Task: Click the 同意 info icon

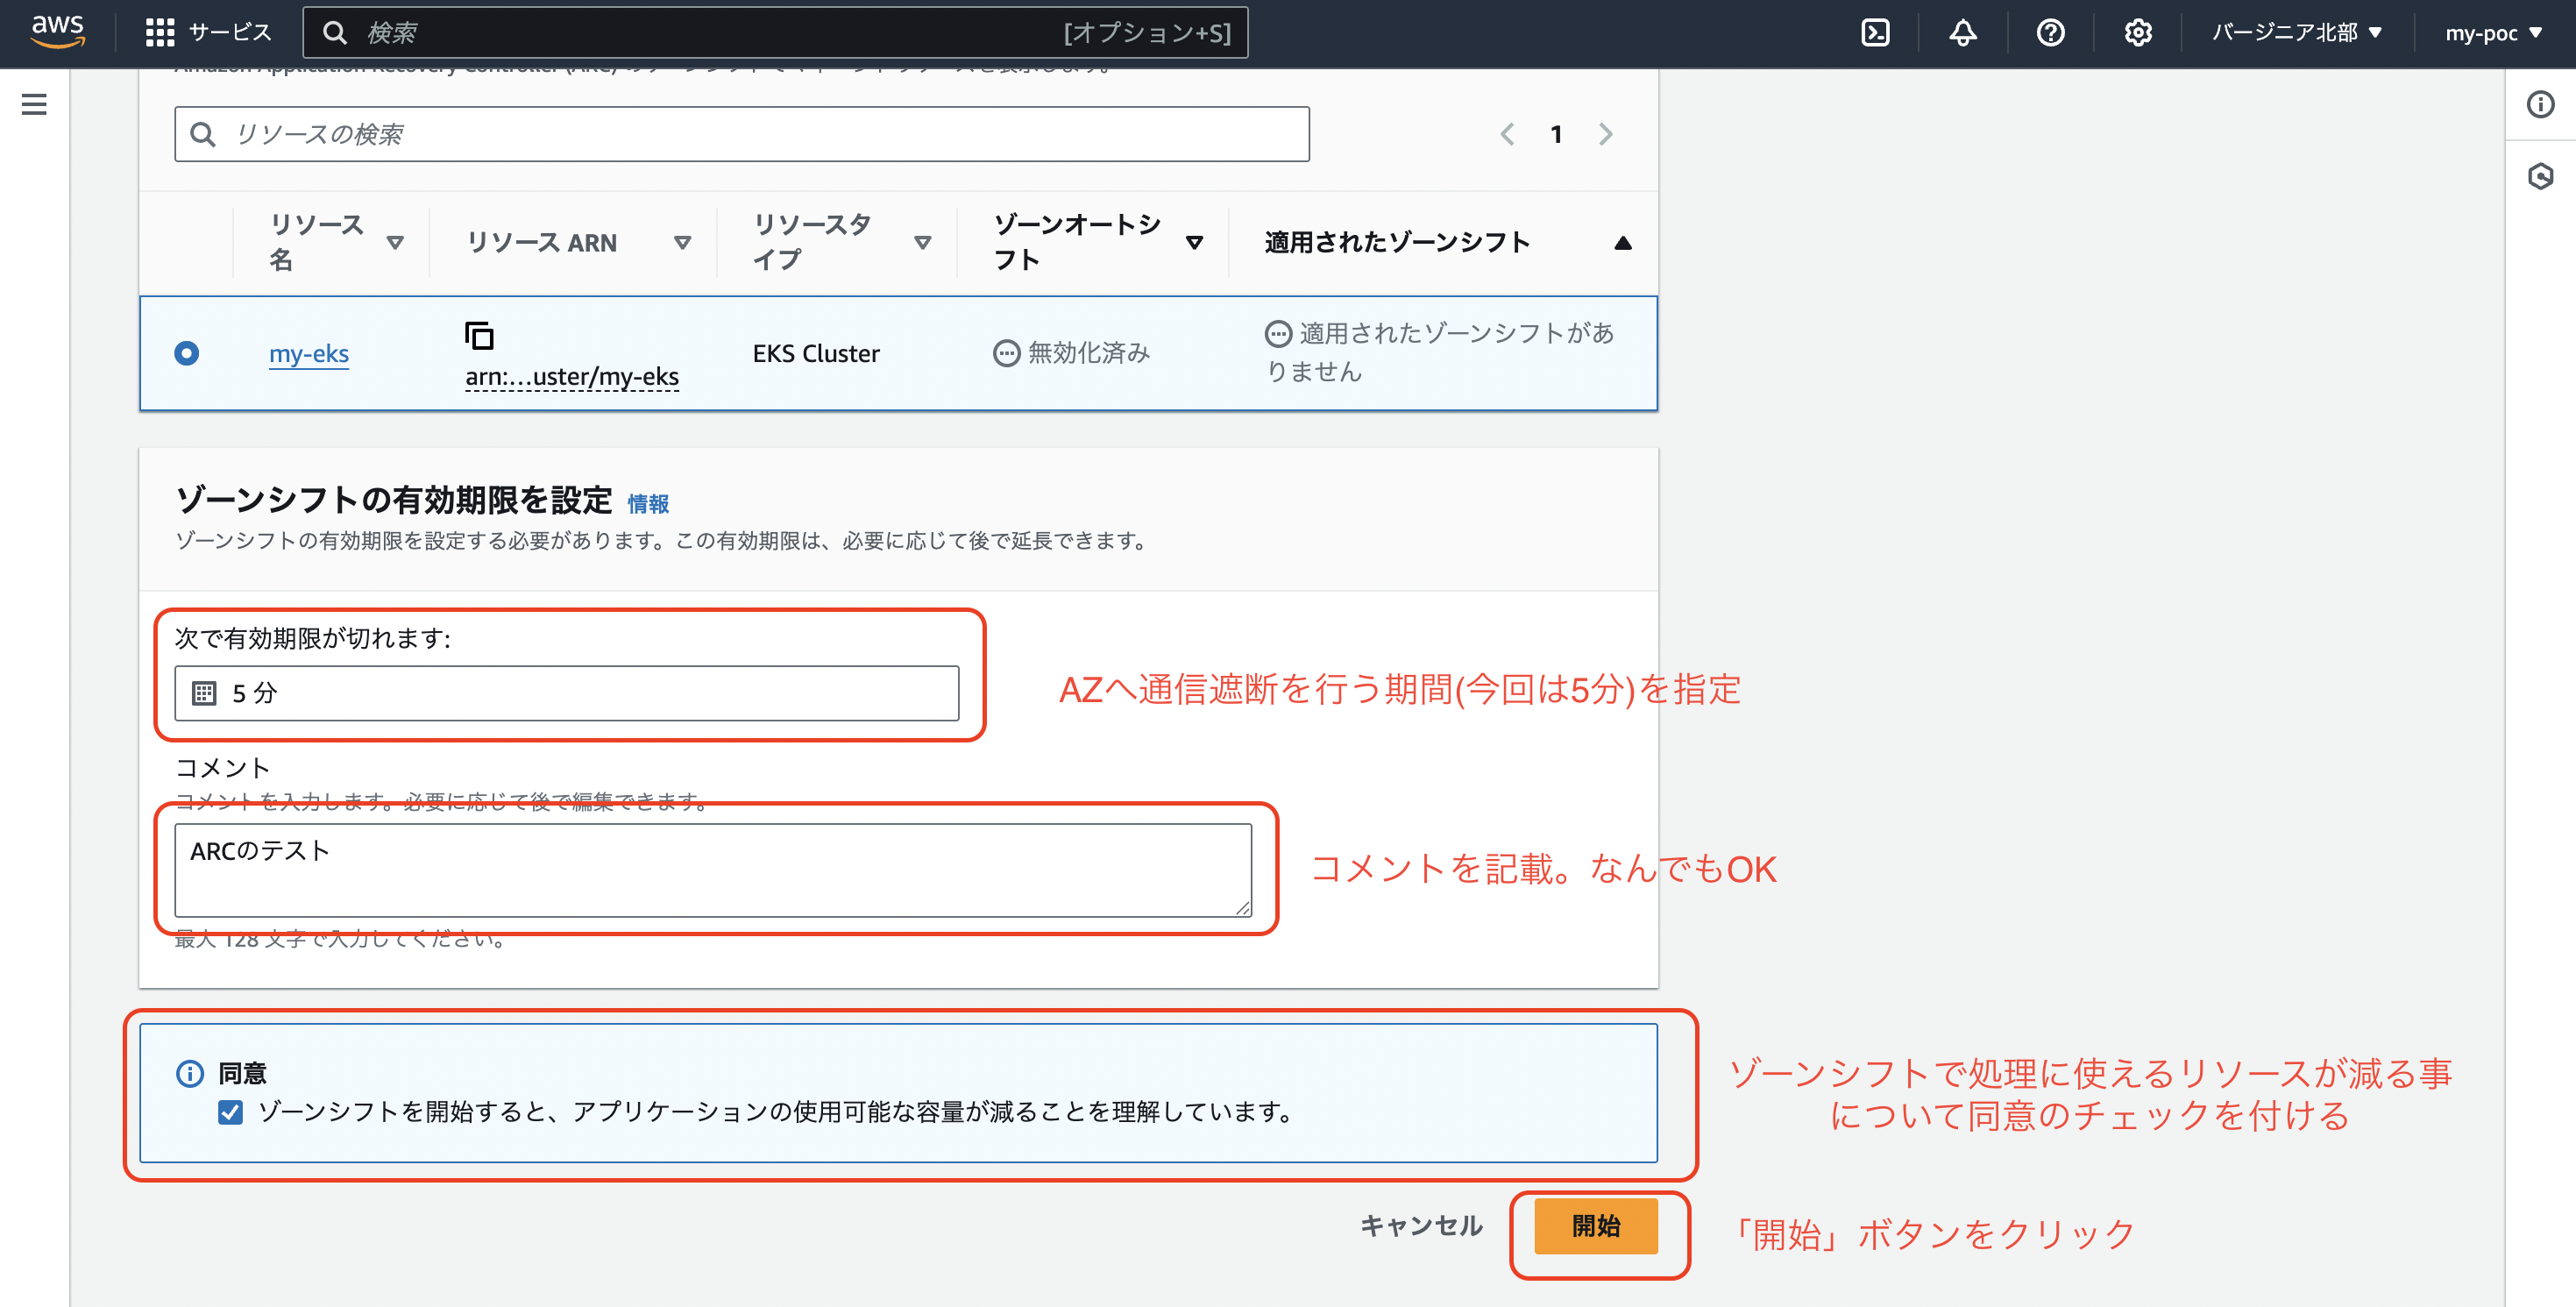Action: [190, 1074]
